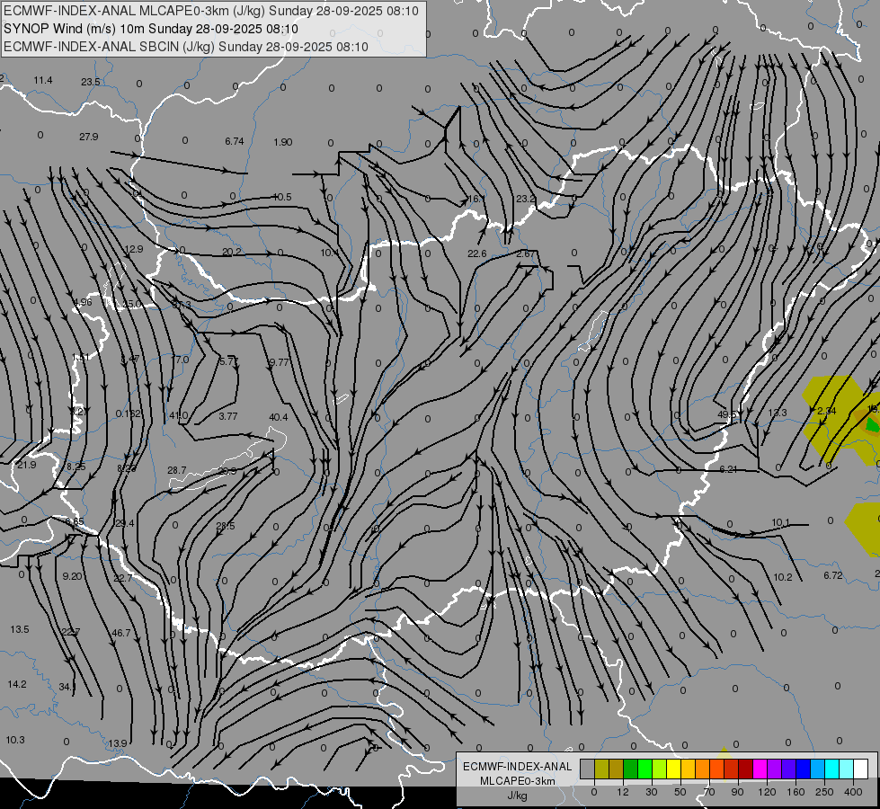Click the gray swatch in the MLCAPE legend

coord(587,769)
